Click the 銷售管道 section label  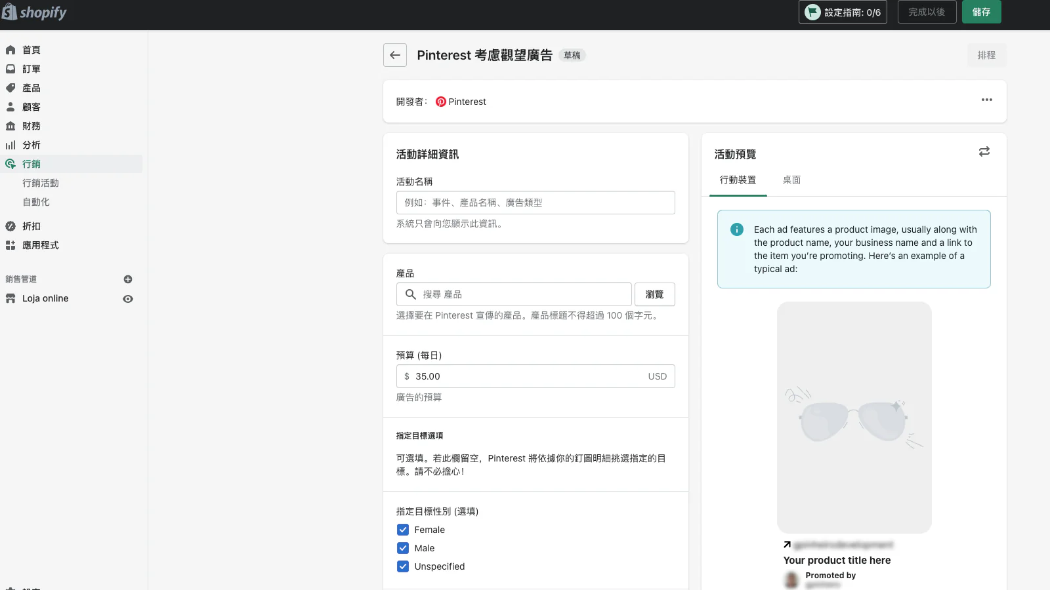click(x=21, y=279)
